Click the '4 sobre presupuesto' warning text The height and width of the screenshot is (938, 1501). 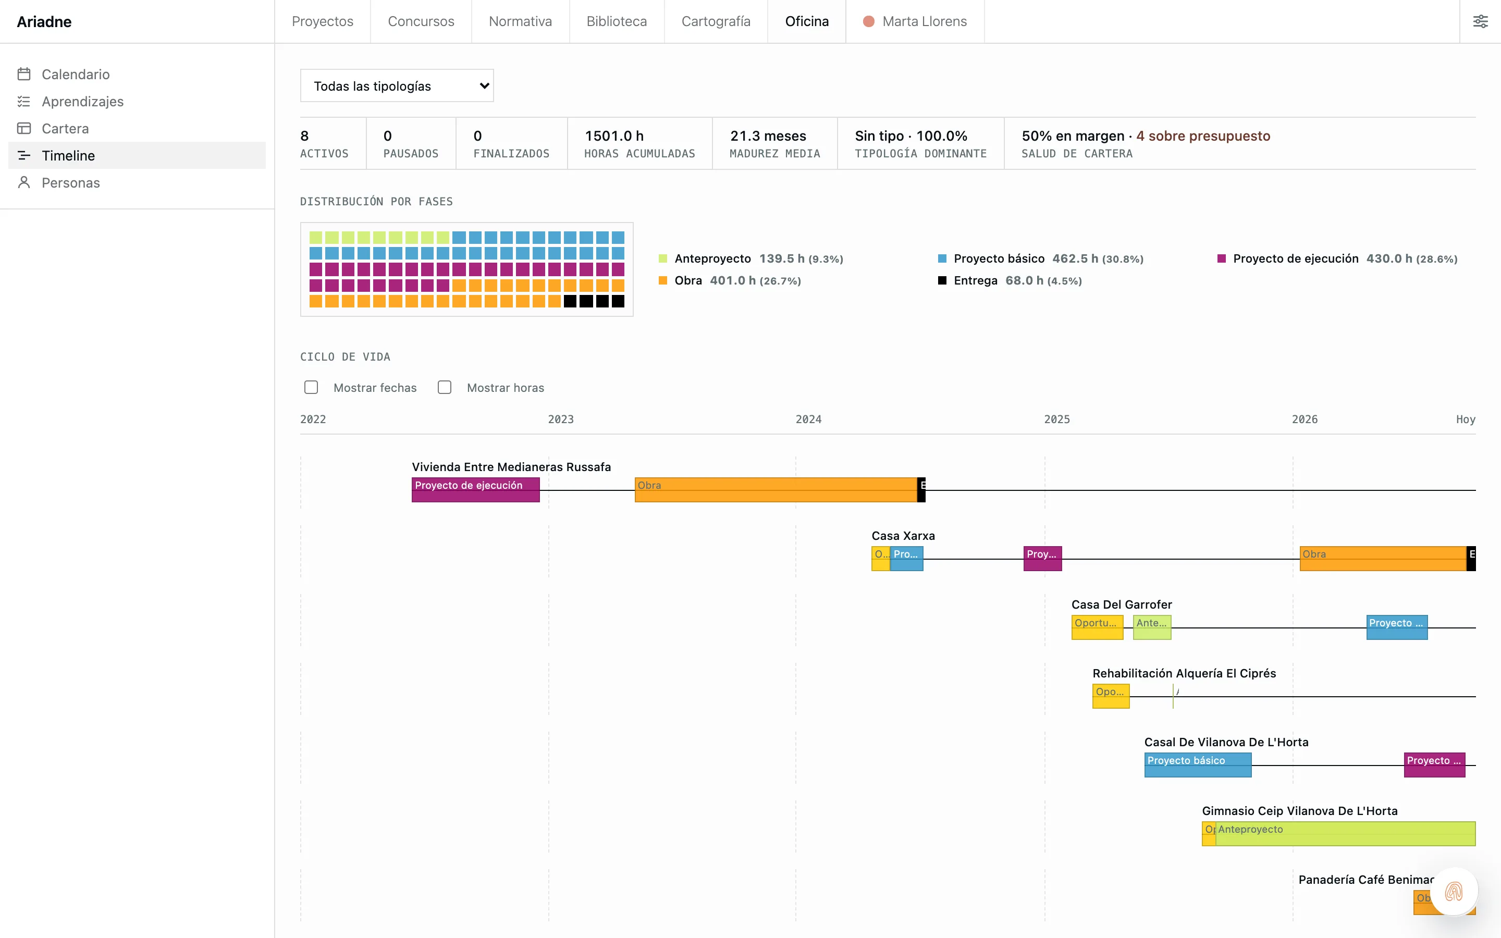point(1203,136)
